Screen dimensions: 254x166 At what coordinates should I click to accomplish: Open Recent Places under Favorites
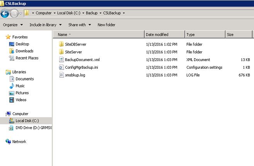27,58
